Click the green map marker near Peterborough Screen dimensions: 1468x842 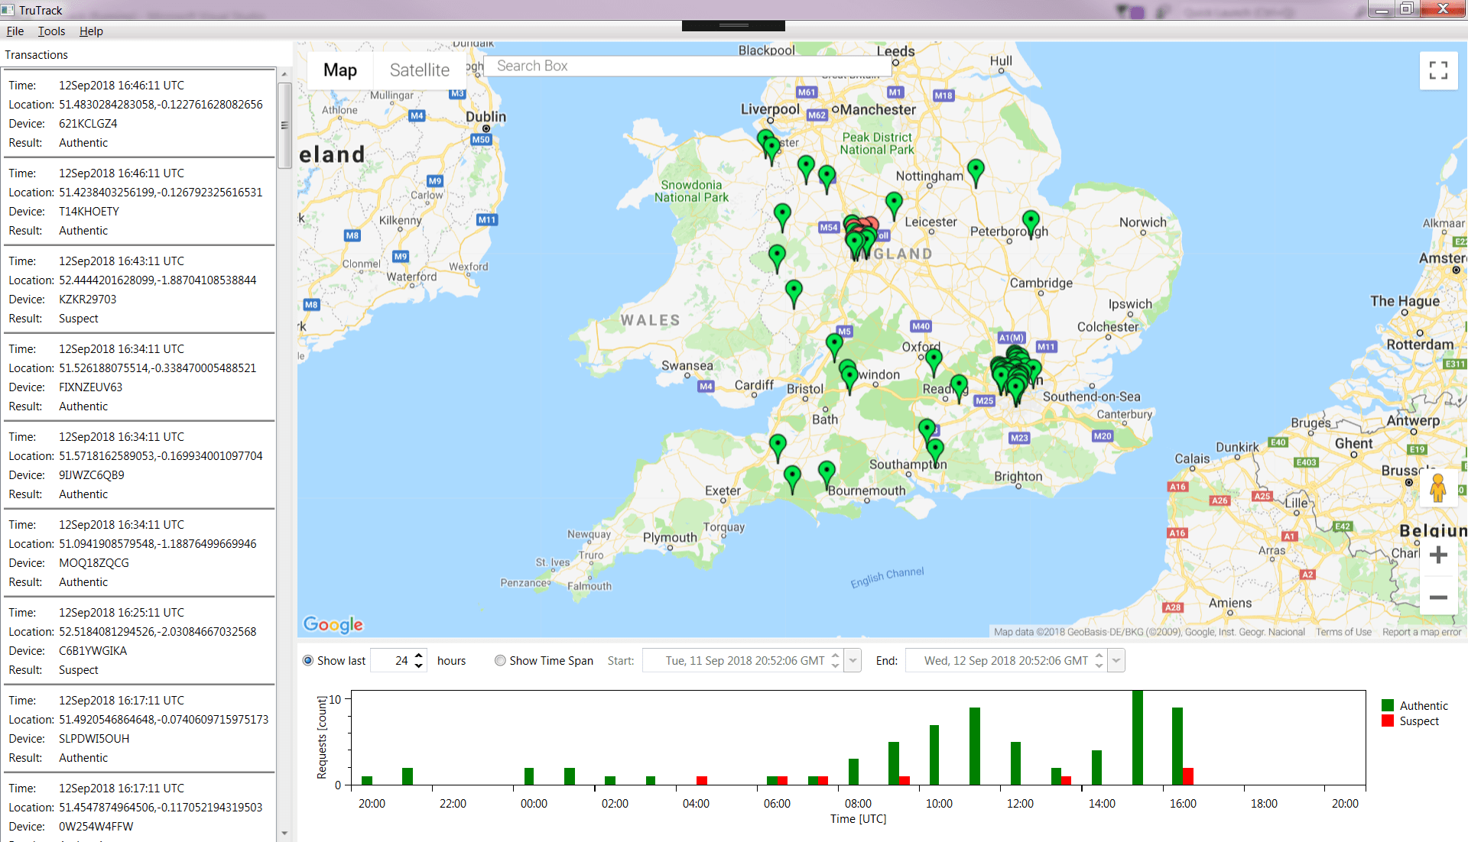pyautogui.click(x=1031, y=225)
